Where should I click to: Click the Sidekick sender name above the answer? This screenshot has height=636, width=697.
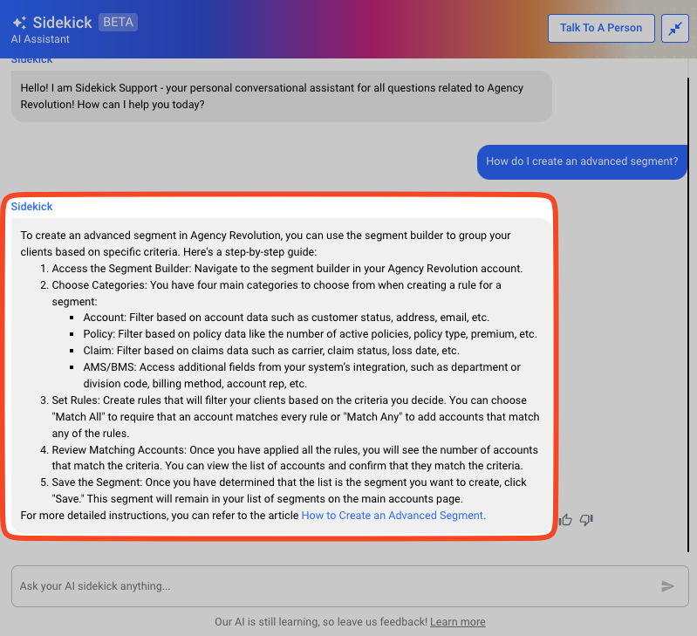coord(31,206)
